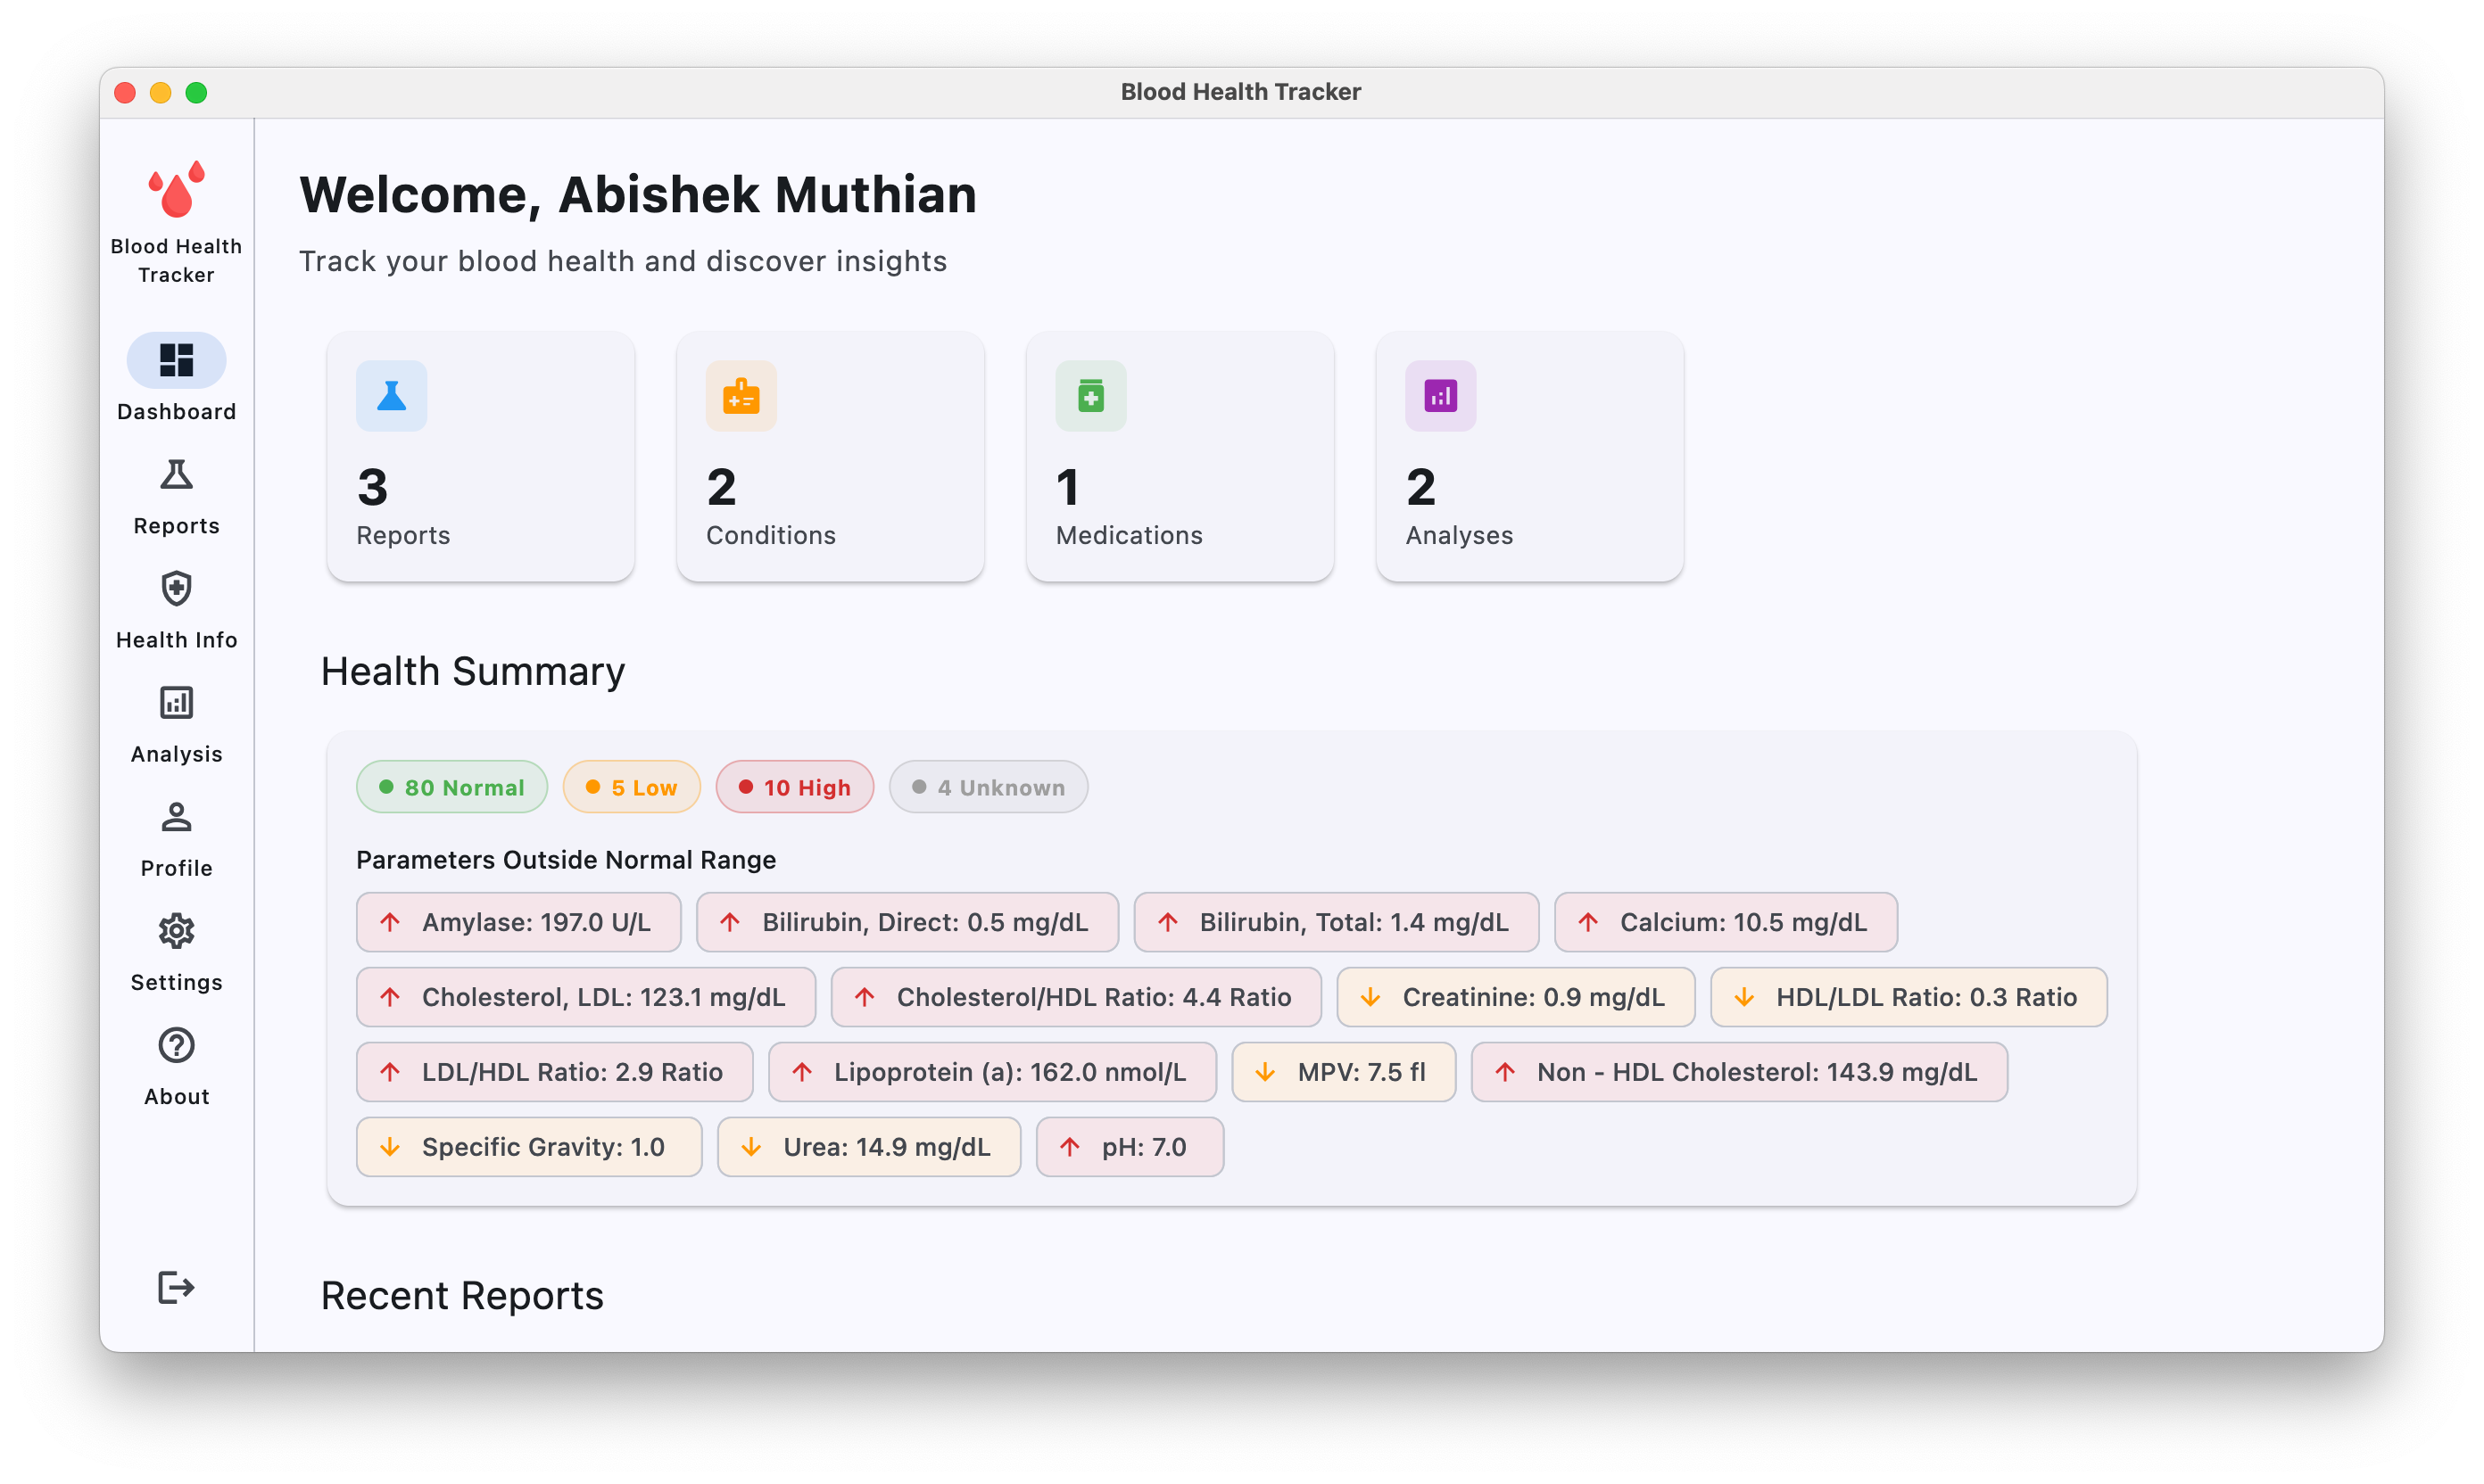The width and height of the screenshot is (2484, 1484).
Task: Open the Health Info shield icon
Action: pyautogui.click(x=176, y=589)
